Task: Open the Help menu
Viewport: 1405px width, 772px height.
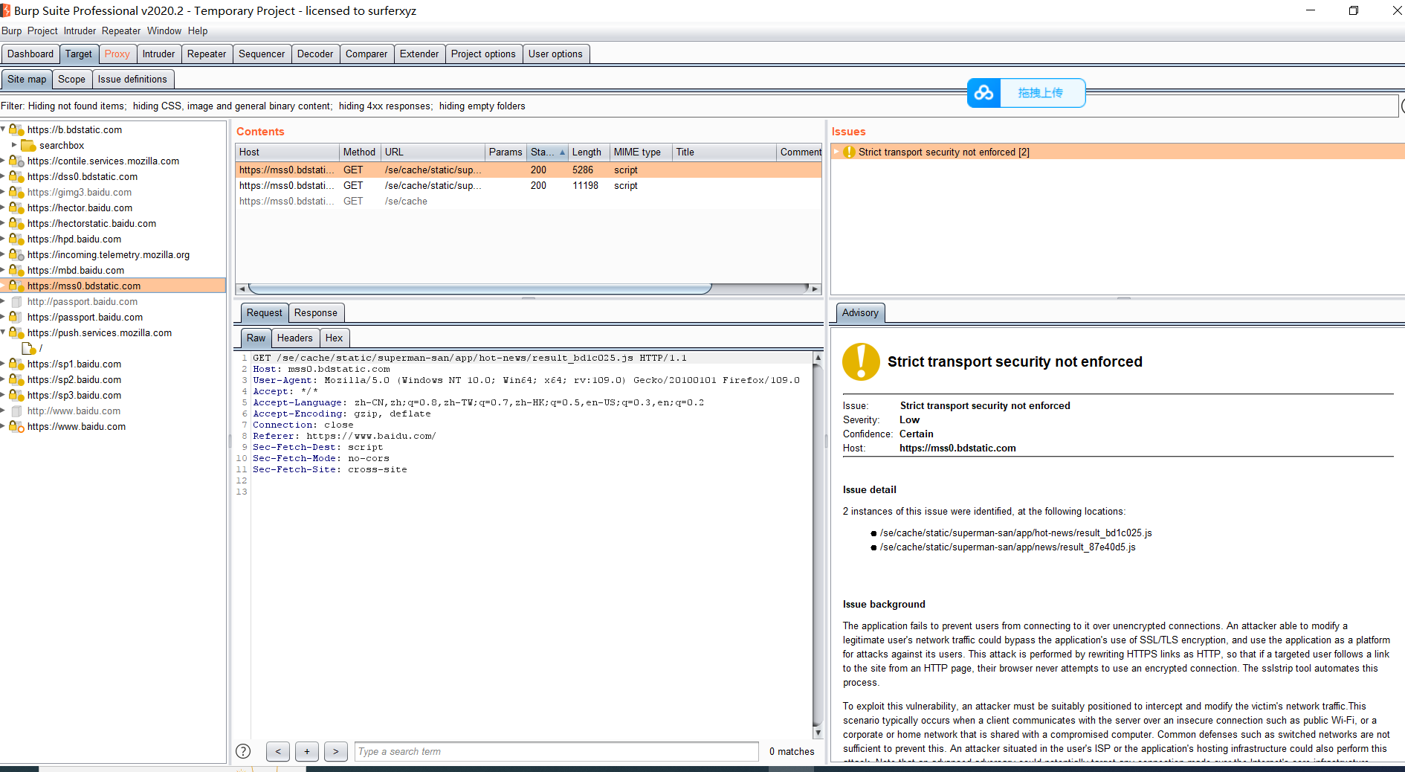Action: (198, 30)
